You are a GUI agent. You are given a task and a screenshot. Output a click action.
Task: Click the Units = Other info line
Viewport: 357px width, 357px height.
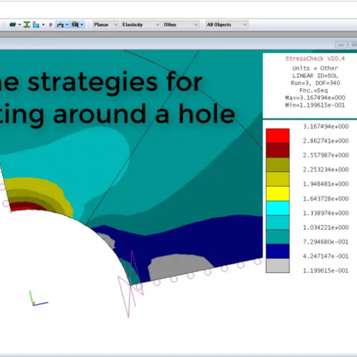[x=315, y=68]
